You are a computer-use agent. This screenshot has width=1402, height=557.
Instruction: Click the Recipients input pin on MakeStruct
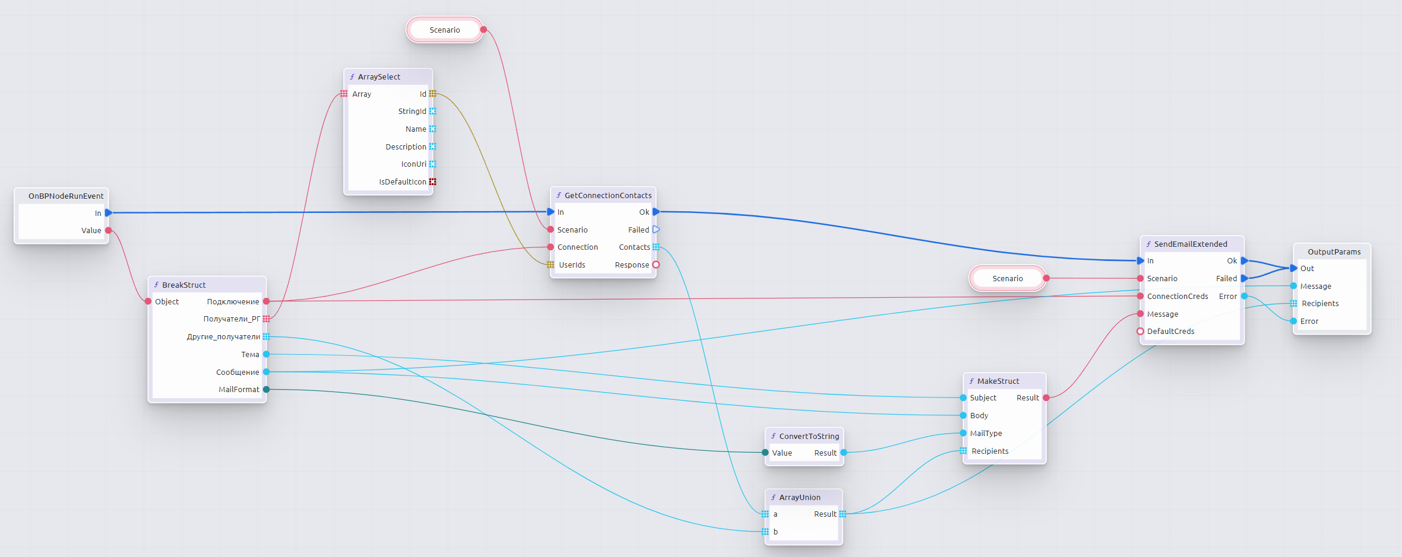pyautogui.click(x=963, y=451)
